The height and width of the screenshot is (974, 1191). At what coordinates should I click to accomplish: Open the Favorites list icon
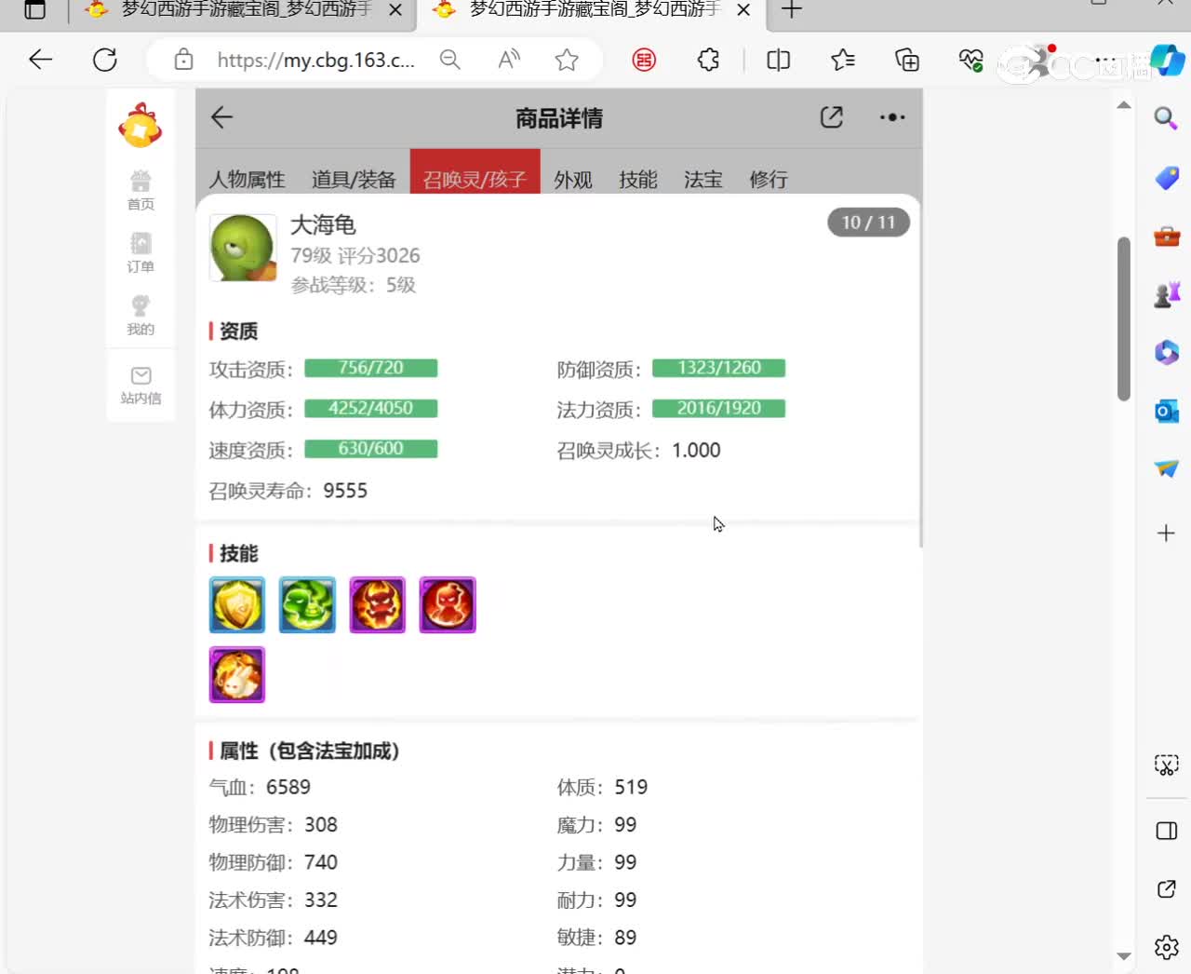point(843,61)
